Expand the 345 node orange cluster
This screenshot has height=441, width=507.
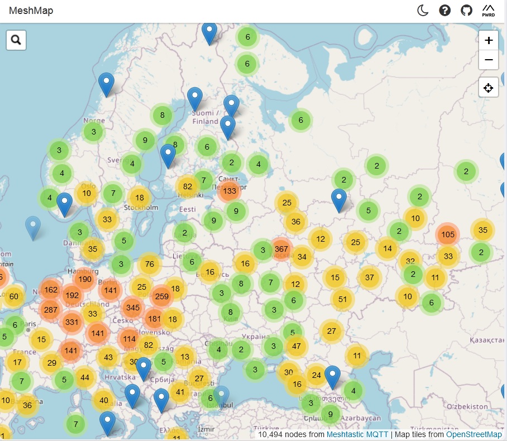tap(133, 308)
